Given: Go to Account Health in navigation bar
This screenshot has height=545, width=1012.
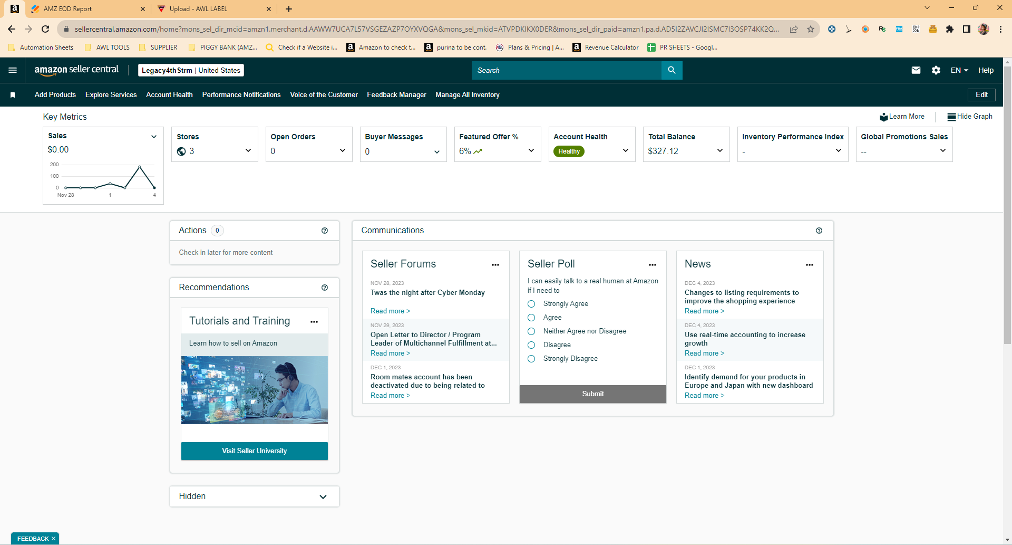Looking at the screenshot, I should 170,95.
